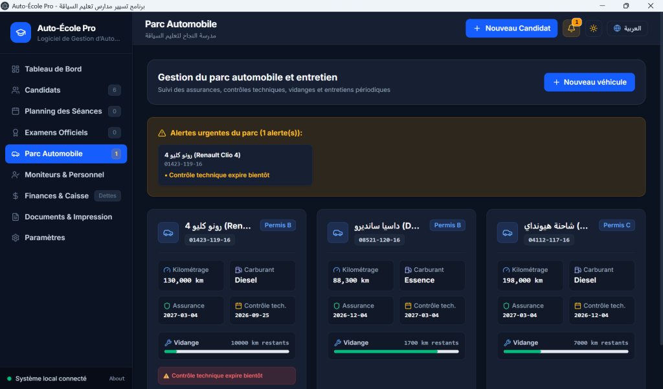Click Permis B badge on Clio card
The image size is (663, 389).
pos(278,225)
